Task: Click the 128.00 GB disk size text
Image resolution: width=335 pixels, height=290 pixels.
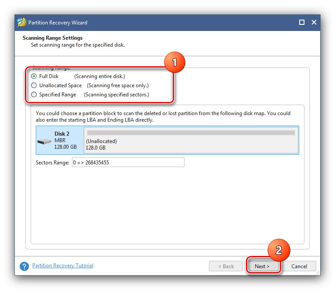Action: (x=65, y=147)
